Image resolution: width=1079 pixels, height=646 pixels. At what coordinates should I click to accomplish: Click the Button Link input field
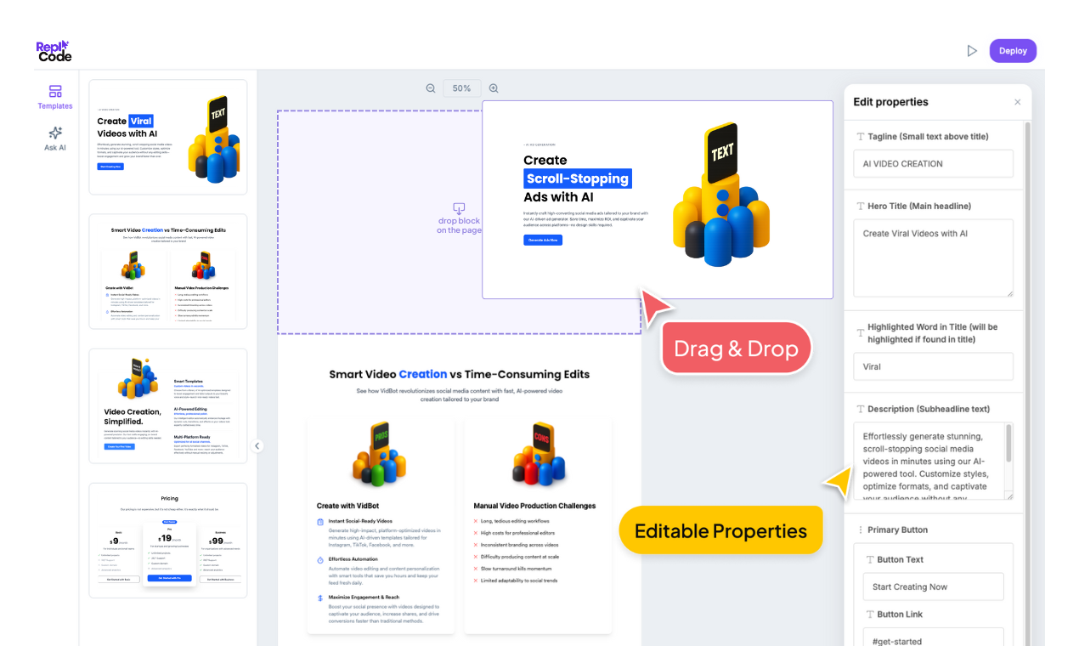coord(933,637)
